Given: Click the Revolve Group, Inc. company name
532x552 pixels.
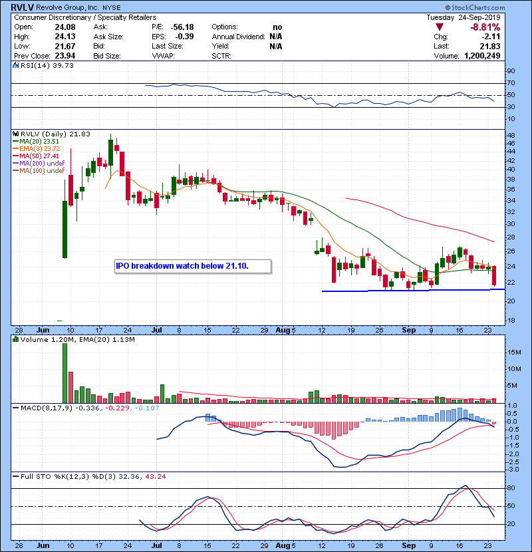Looking at the screenshot, I should click(x=68, y=7).
